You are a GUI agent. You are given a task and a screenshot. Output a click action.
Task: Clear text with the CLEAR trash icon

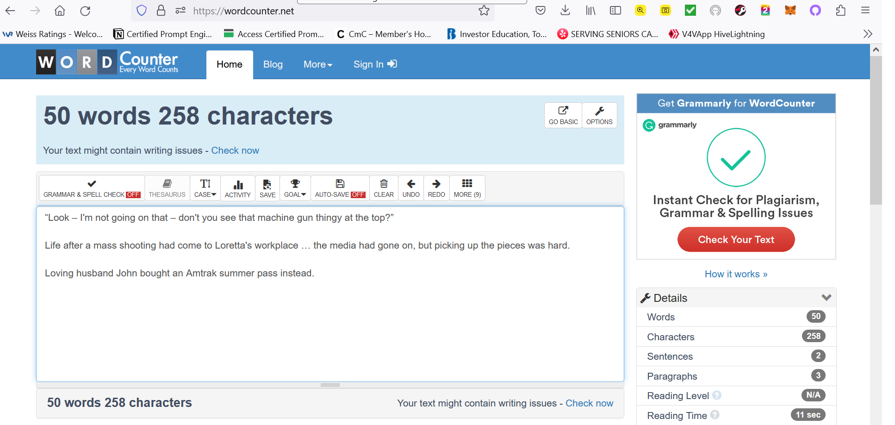pyautogui.click(x=384, y=188)
